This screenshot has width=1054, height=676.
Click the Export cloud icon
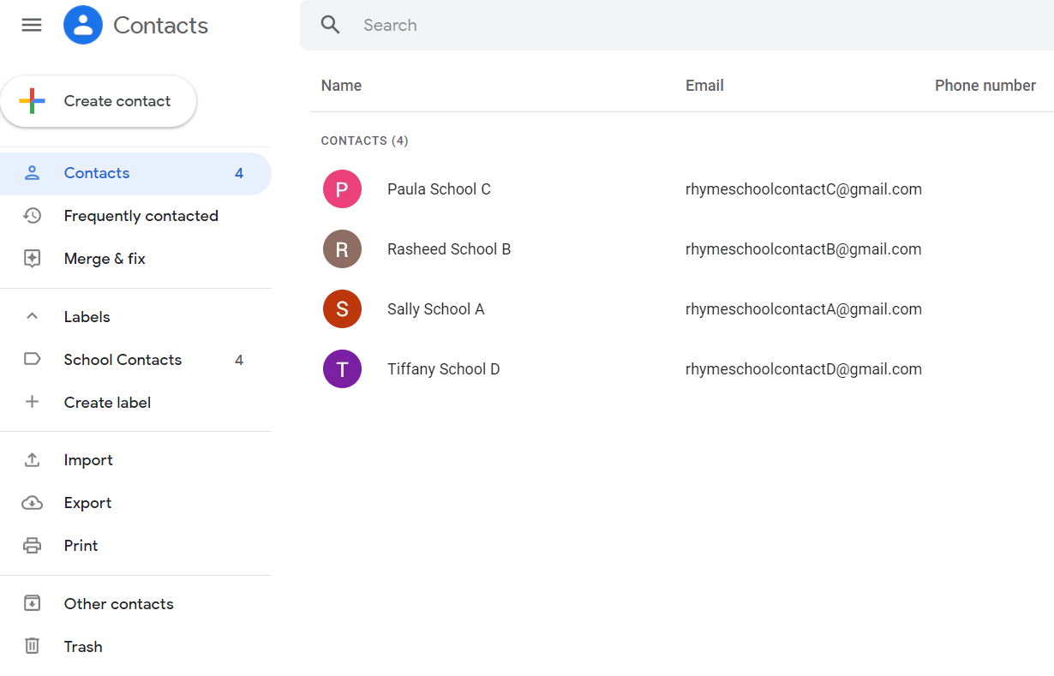pos(32,503)
